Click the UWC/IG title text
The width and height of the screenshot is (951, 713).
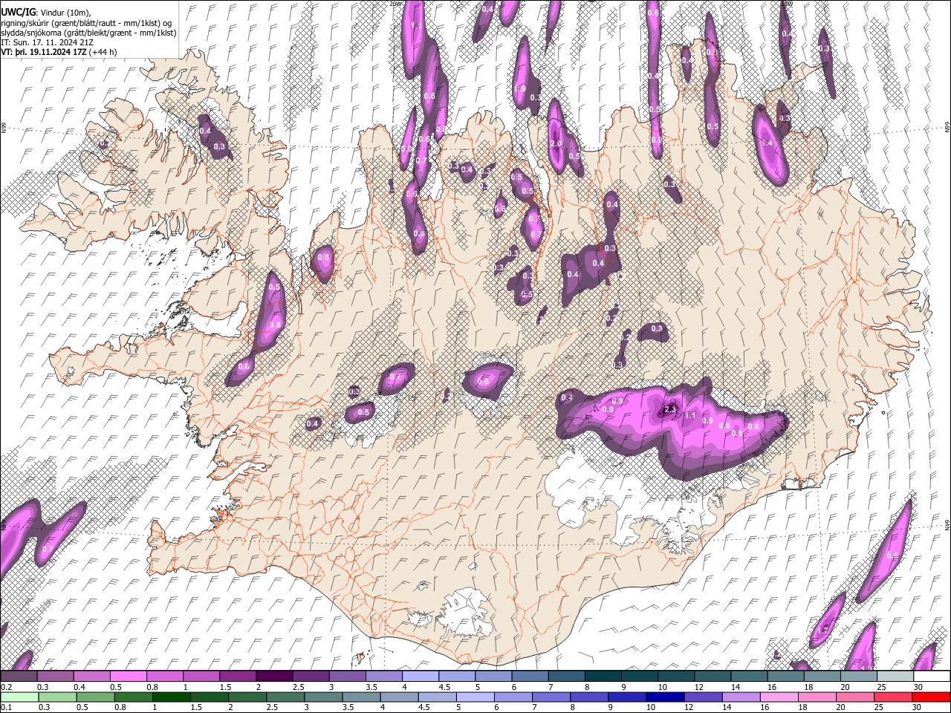pos(18,12)
